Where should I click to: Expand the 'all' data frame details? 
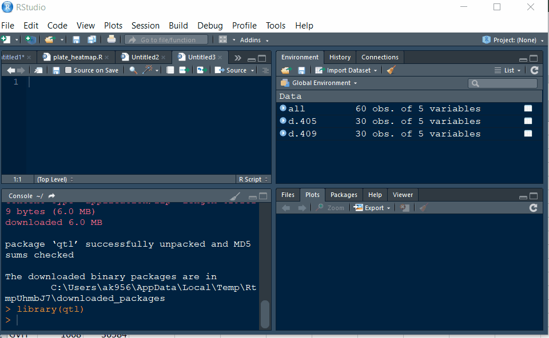283,108
